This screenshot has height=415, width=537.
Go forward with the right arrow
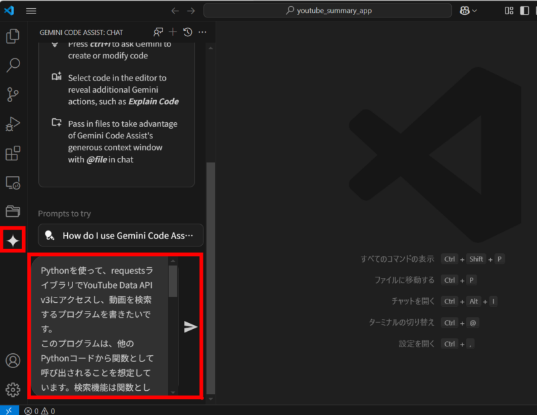(x=191, y=11)
